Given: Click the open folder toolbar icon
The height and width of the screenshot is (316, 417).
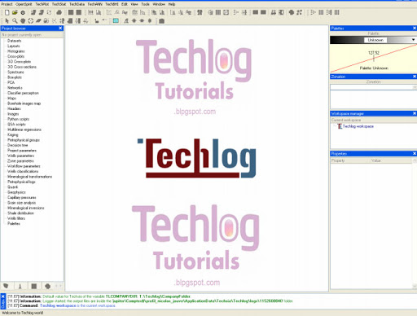Looking at the screenshot, I should (x=15, y=12).
